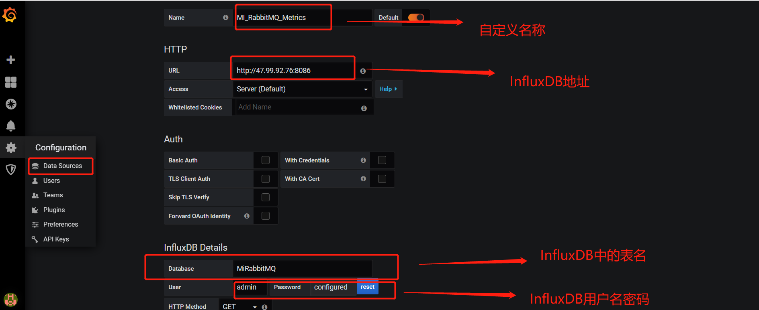Image resolution: width=759 pixels, height=310 pixels.
Task: Open the Explore compass icon
Action: pyautogui.click(x=11, y=104)
